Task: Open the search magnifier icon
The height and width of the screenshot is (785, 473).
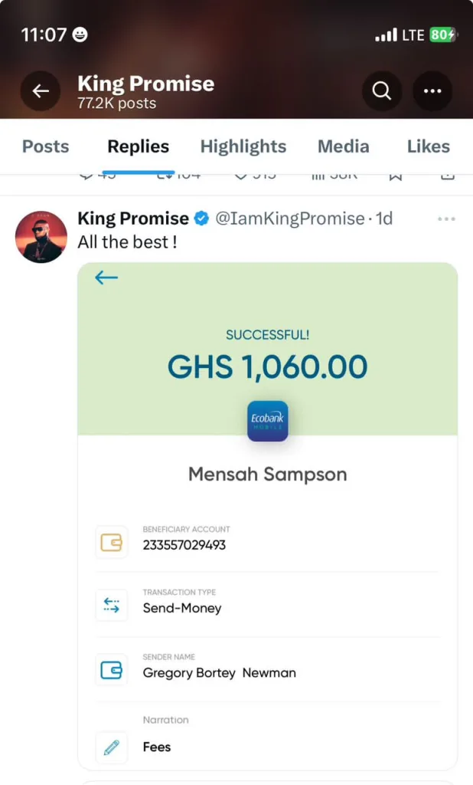Action: pos(381,91)
